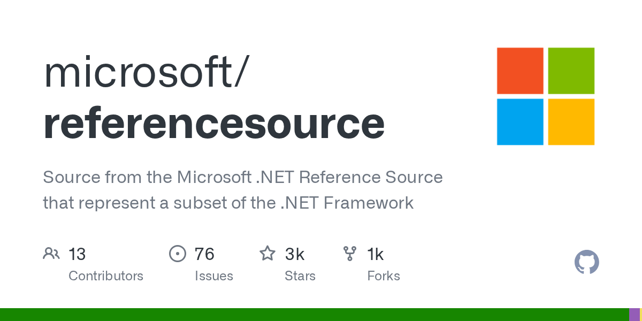Click the green square of Microsoft logo
Viewport: 642px width, 321px height.
point(571,71)
